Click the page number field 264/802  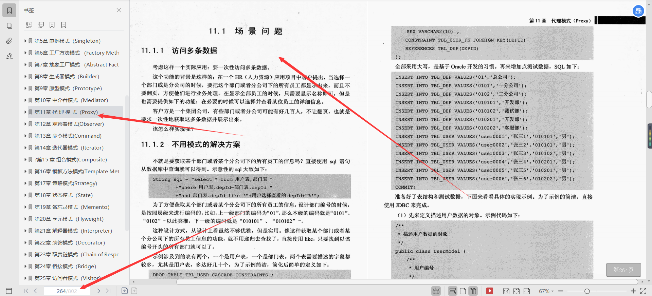coord(67,291)
